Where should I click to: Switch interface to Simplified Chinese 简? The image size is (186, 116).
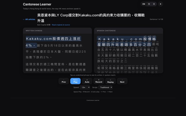[x=154, y=4]
